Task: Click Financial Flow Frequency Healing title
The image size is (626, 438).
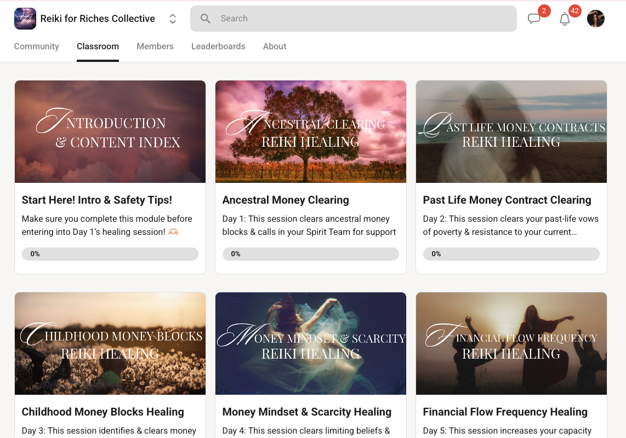Action: coord(505,412)
